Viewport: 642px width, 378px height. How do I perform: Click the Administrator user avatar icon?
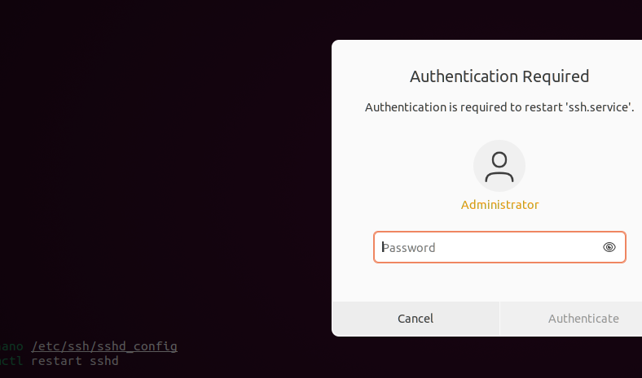(499, 166)
